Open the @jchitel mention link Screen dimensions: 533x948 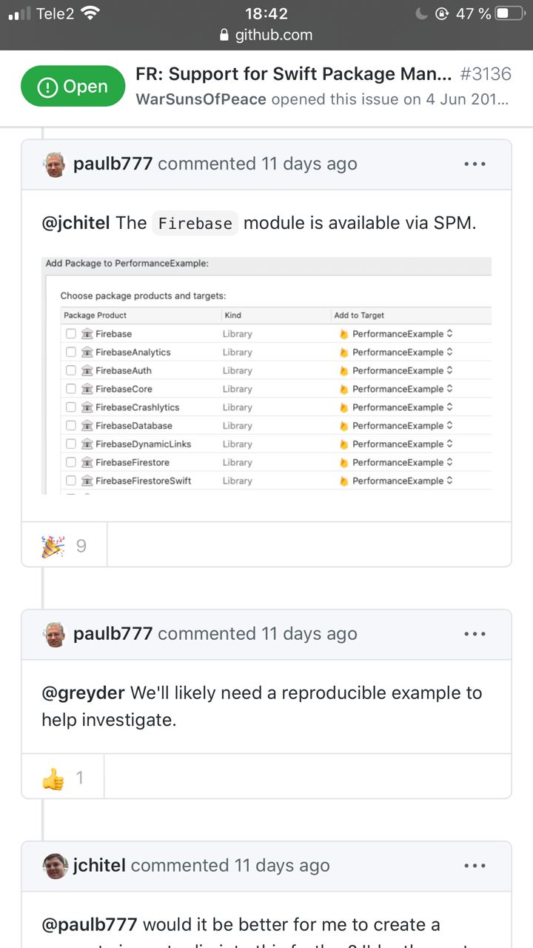point(76,223)
